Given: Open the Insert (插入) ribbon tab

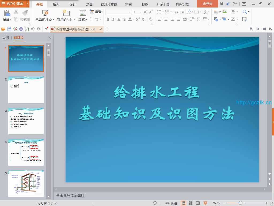Looking at the screenshot, I should (56, 4).
